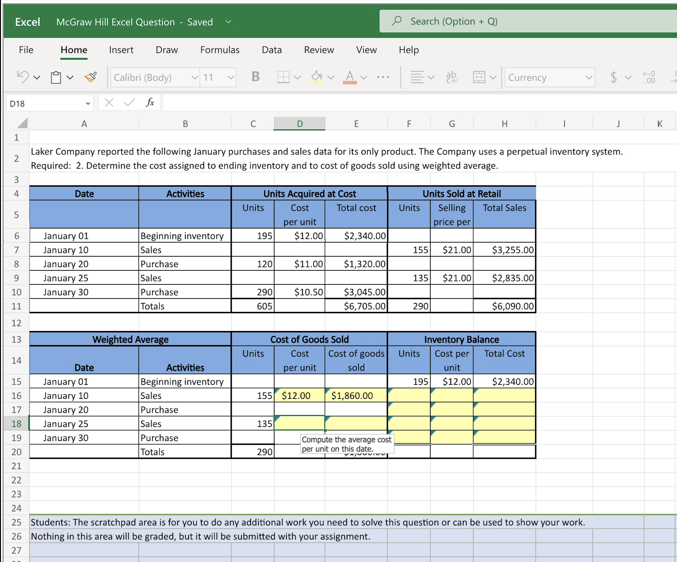This screenshot has height=562, width=677.
Task: Click the dollar Accounting Format icon
Action: coord(614,77)
